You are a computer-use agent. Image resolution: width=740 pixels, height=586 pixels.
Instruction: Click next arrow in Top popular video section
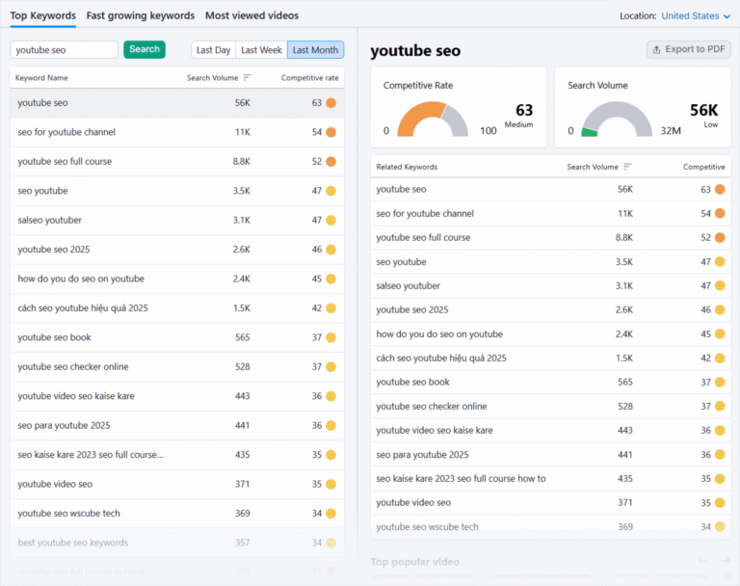(x=724, y=561)
